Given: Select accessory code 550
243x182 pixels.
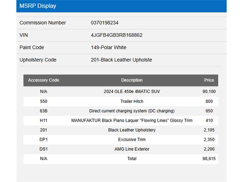Looking at the screenshot, I should [44, 101].
